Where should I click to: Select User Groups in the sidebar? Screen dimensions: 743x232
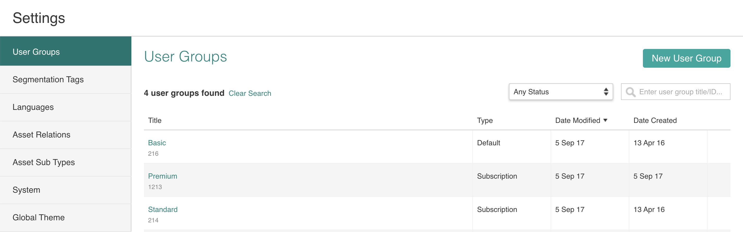pos(65,52)
